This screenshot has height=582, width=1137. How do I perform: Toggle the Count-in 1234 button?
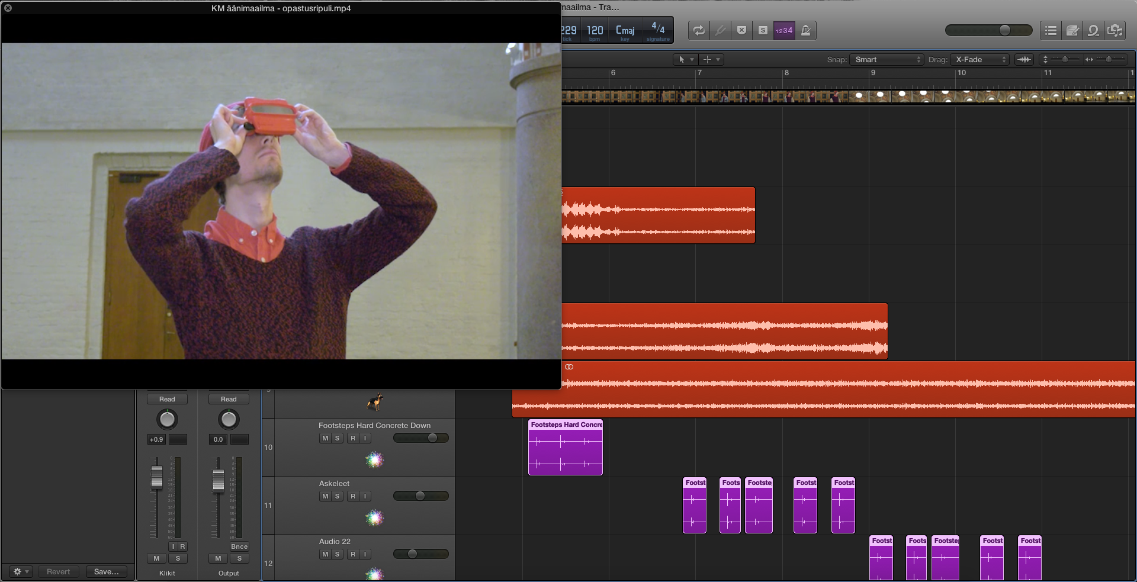pos(784,30)
